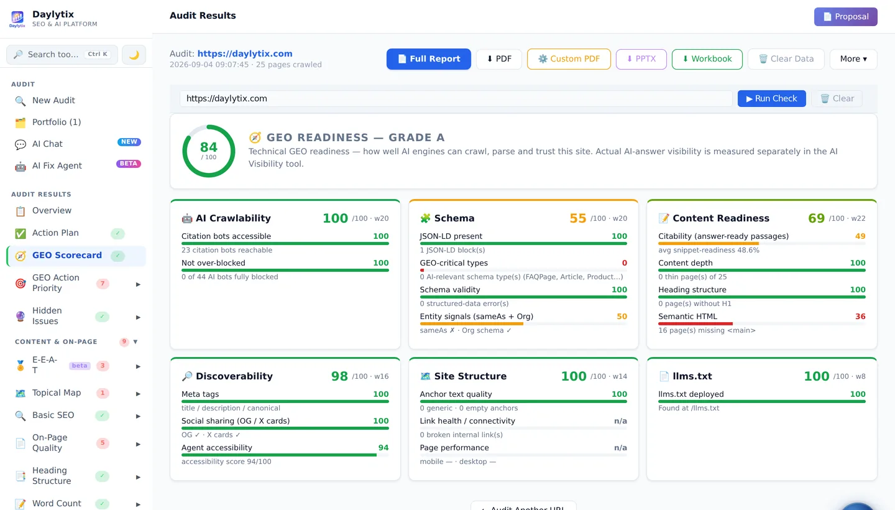Download the PDF report
This screenshot has height=510, width=895.
point(499,59)
